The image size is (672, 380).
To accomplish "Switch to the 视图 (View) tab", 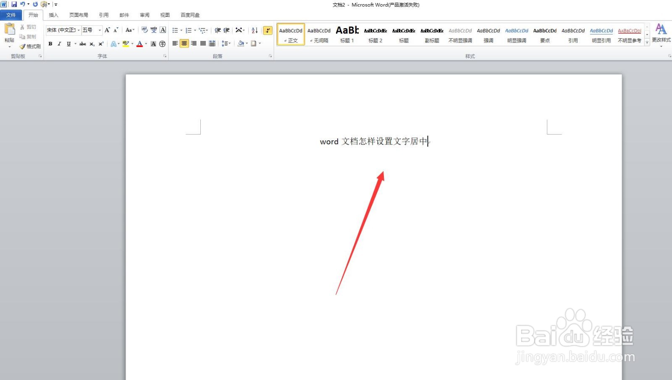I will [165, 15].
